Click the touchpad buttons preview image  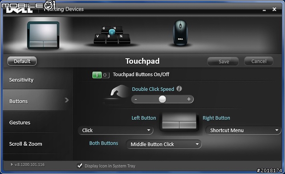[179, 121]
